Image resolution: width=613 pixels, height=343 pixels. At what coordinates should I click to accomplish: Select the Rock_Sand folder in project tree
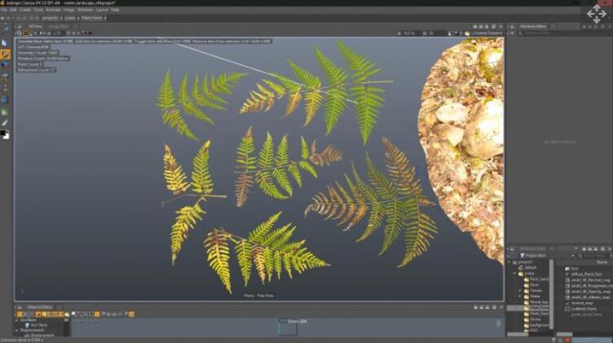click(540, 279)
